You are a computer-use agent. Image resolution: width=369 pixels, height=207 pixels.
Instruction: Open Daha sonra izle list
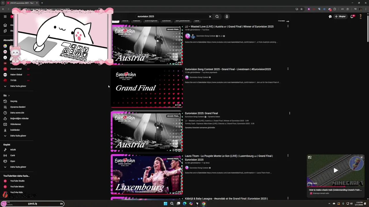[x=17, y=113]
